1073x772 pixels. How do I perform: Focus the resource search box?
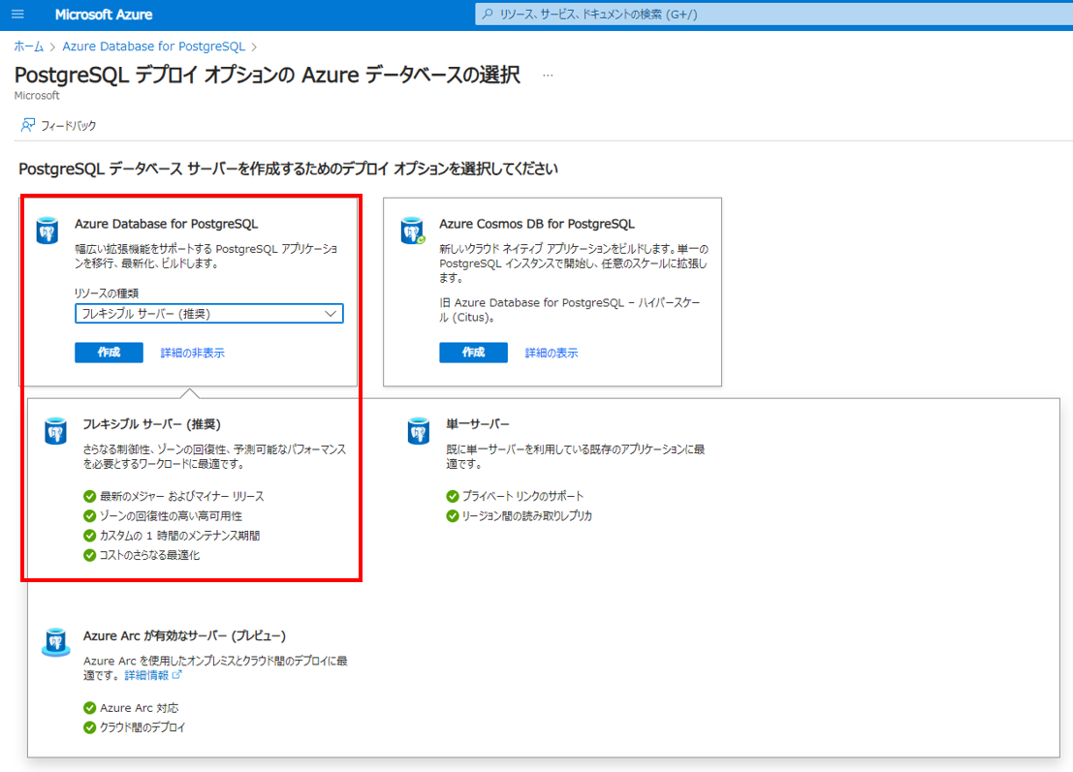coord(773,15)
